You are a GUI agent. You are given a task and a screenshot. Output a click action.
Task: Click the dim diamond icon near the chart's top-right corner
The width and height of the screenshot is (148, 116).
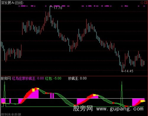[142, 3]
